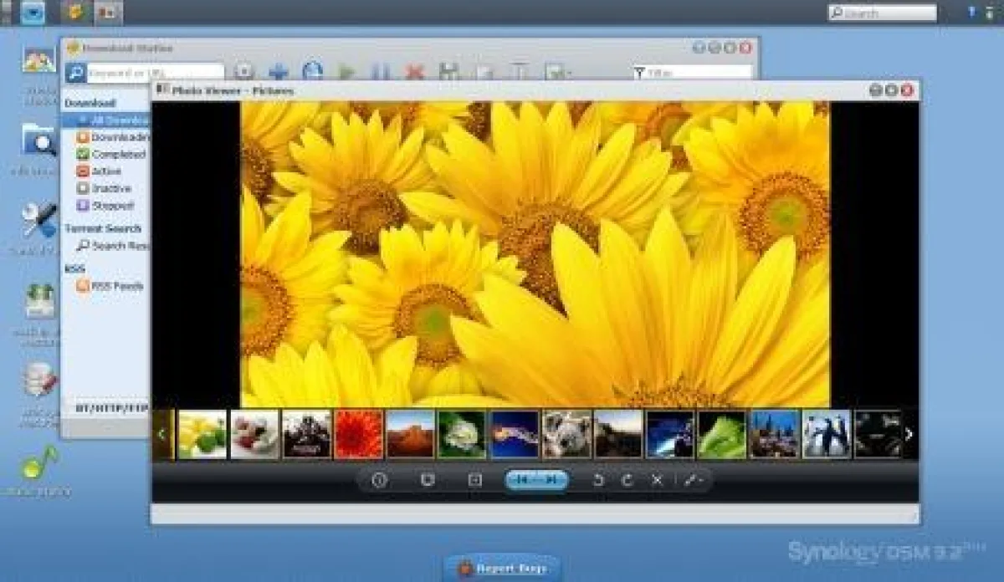This screenshot has height=582, width=1004.
Task: Click the blue slideshow playback button
Action: tap(536, 480)
